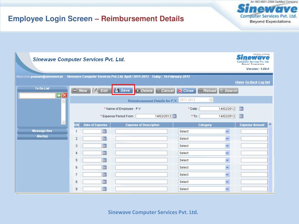Open date calendar icon in row 2

(x=104, y=139)
